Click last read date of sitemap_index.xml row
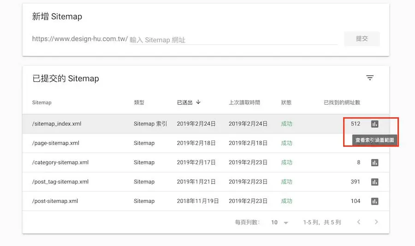This screenshot has width=415, height=246. pyautogui.click(x=248, y=124)
